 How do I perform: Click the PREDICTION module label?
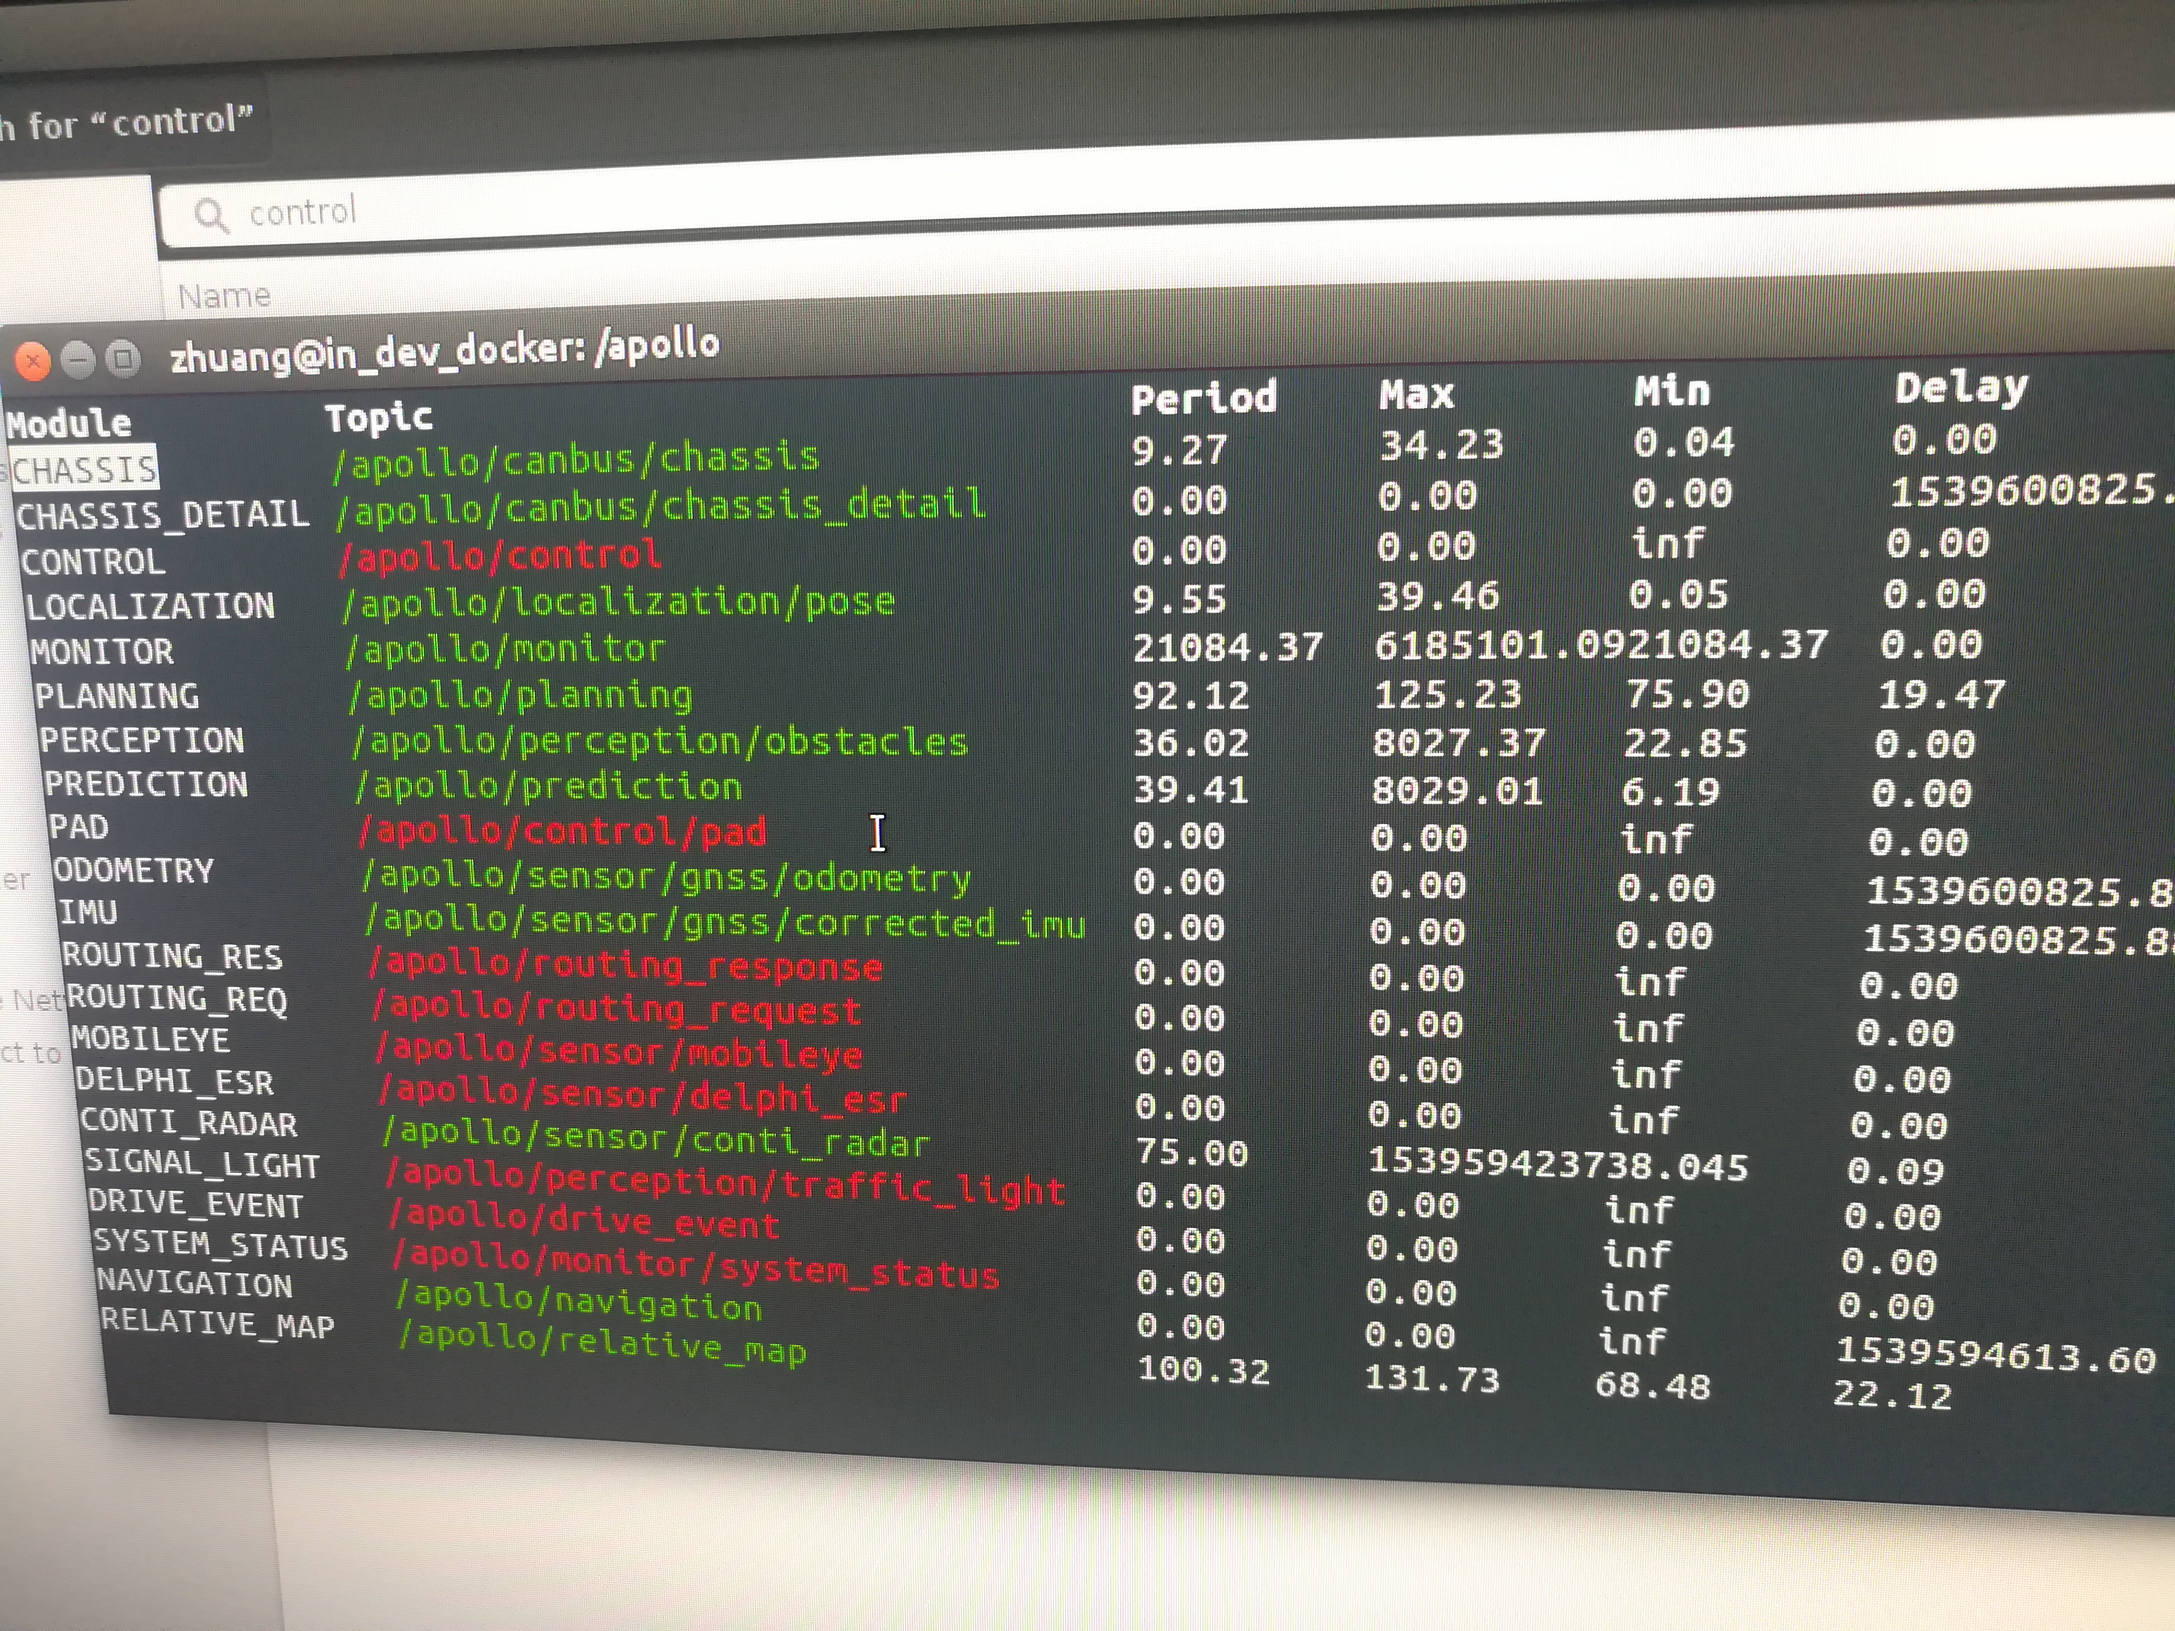[145, 784]
